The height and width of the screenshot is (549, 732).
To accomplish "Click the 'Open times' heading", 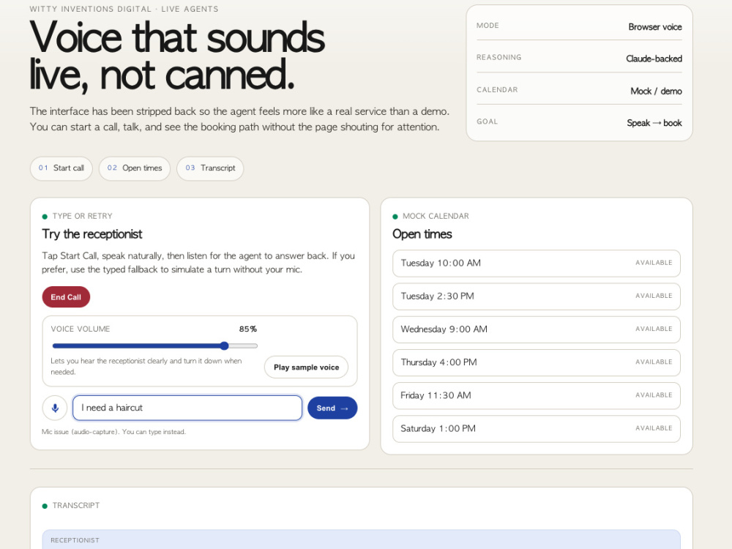I will point(422,234).
